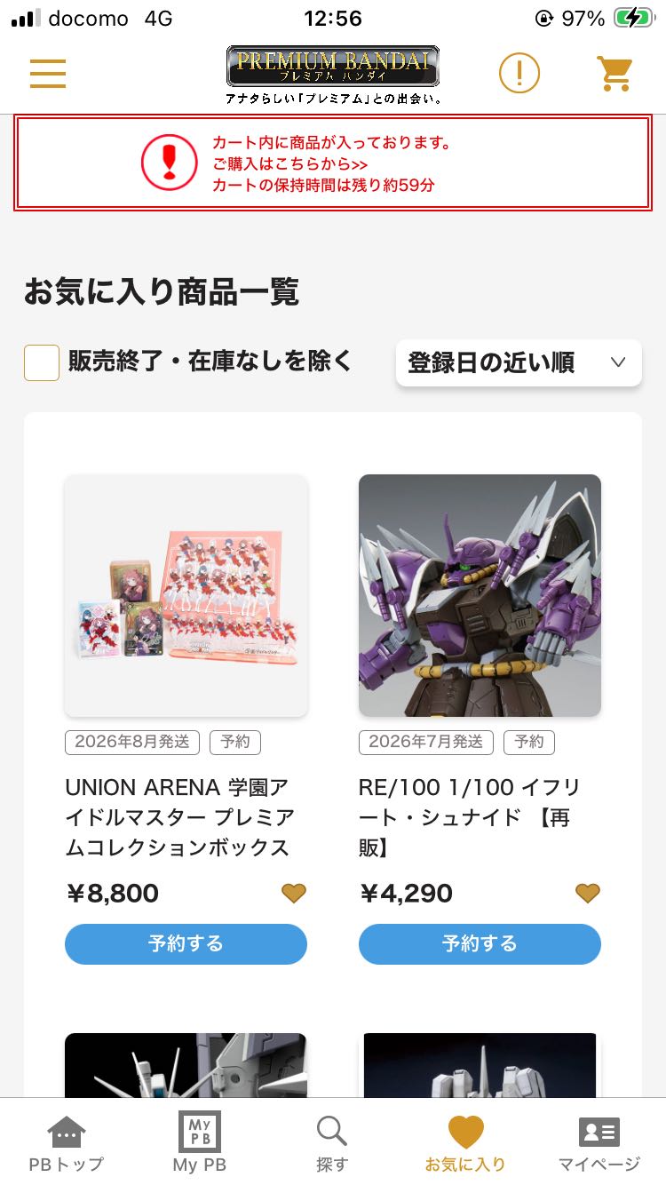The image size is (666, 1185).
Task: Check 販売終了・在庫なしを除く checkbox
Action: [42, 362]
